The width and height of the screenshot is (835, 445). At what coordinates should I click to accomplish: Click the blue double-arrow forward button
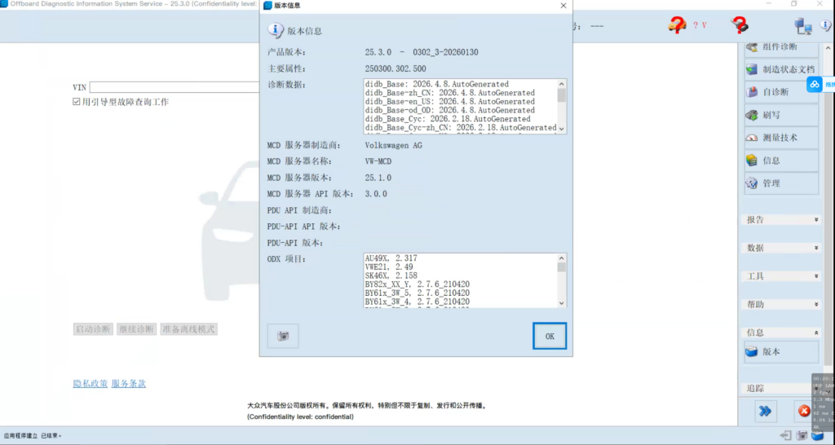(765, 411)
